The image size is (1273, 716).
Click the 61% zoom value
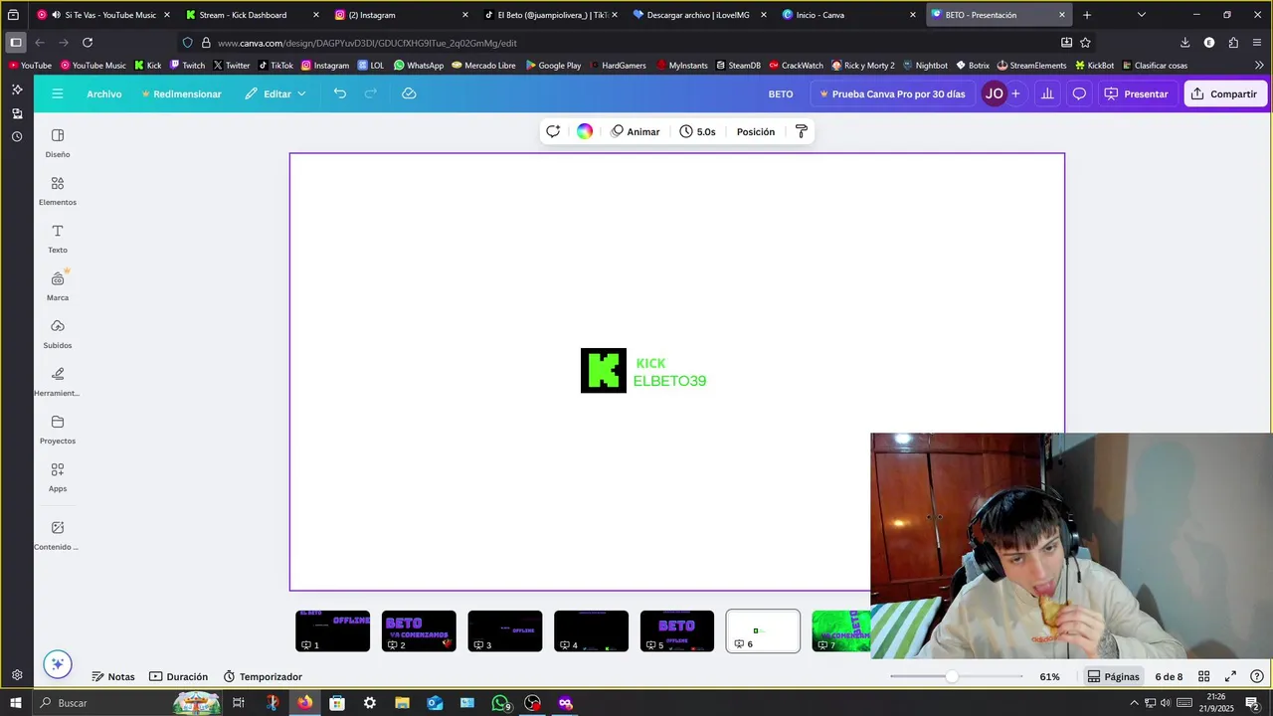[x=1049, y=676]
